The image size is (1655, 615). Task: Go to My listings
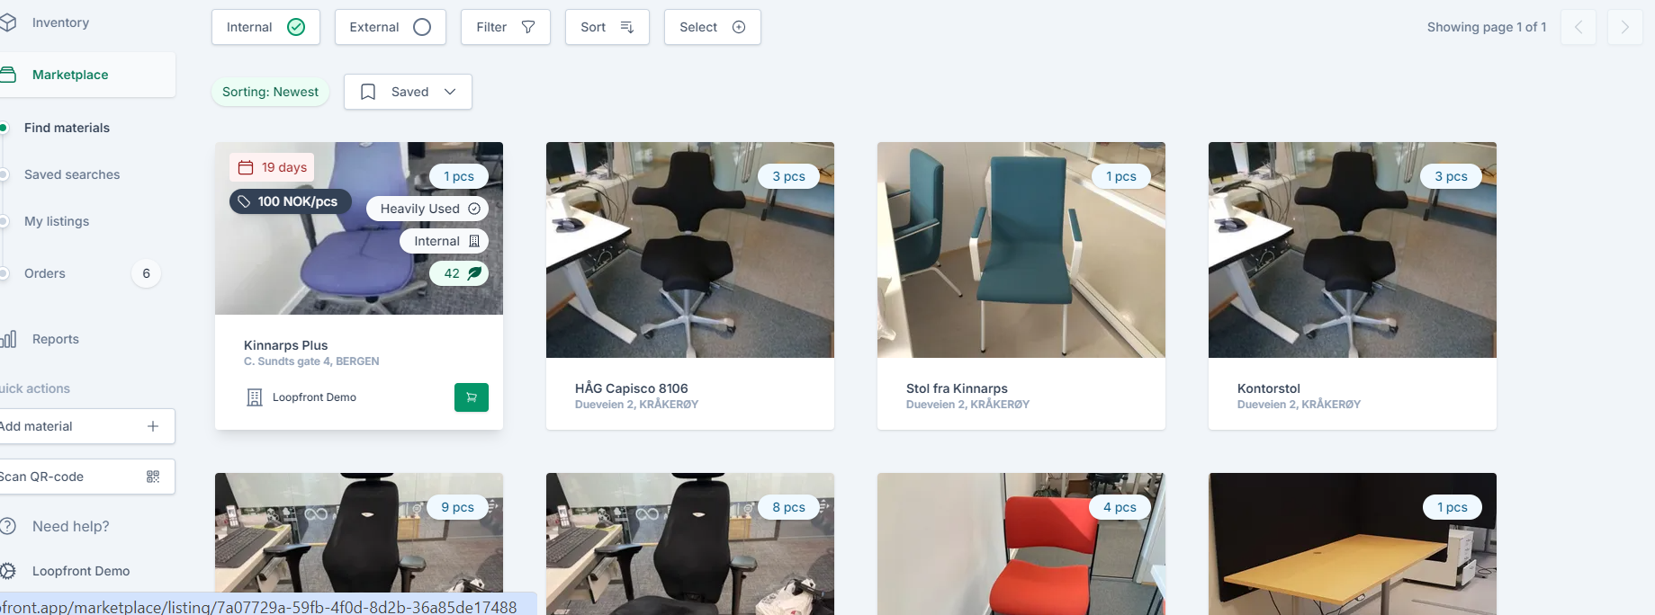click(57, 221)
